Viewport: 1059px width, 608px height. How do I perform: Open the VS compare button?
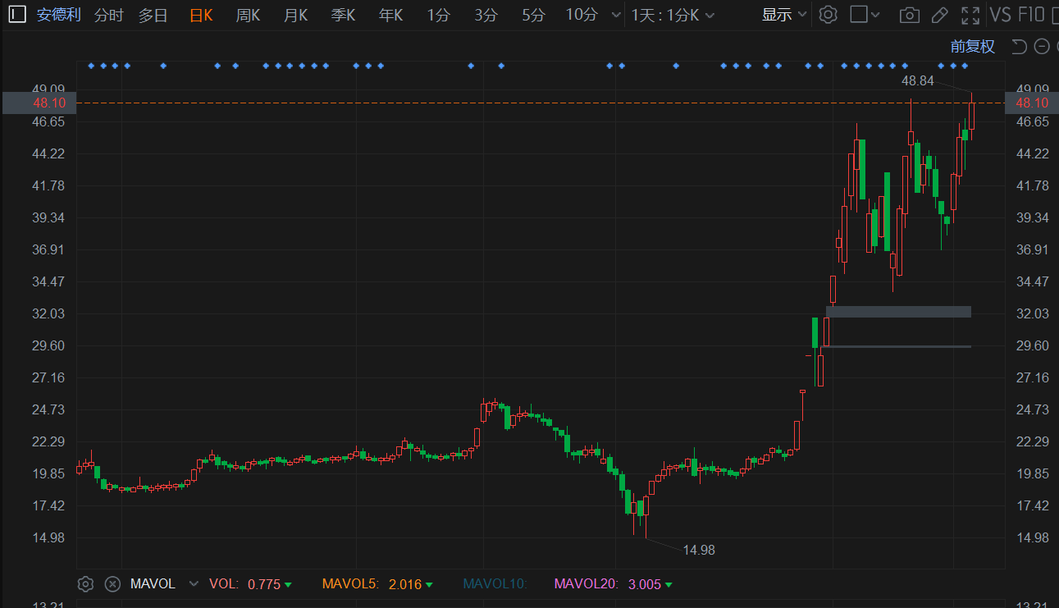[x=1000, y=15]
